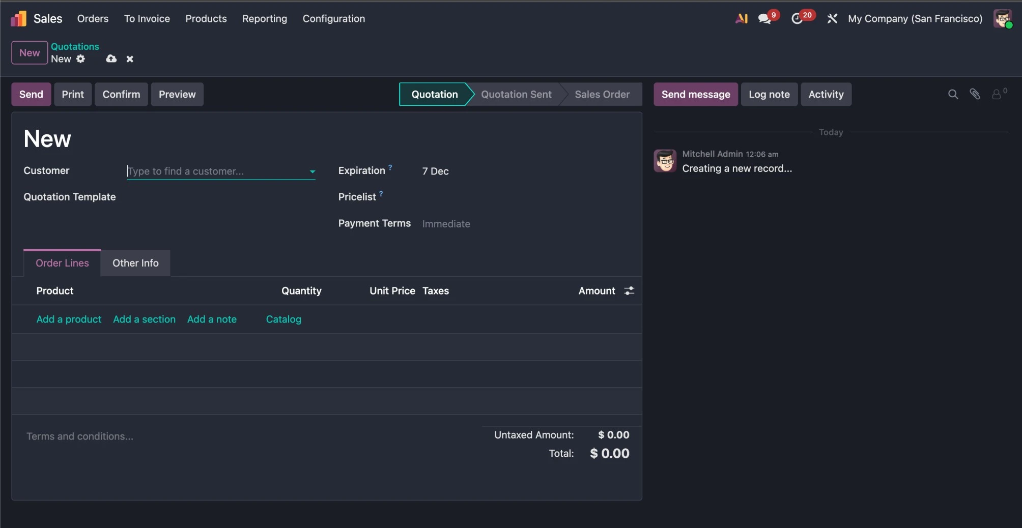The height and width of the screenshot is (528, 1022).
Task: Toggle optional columns settings in order lines
Action: click(629, 291)
